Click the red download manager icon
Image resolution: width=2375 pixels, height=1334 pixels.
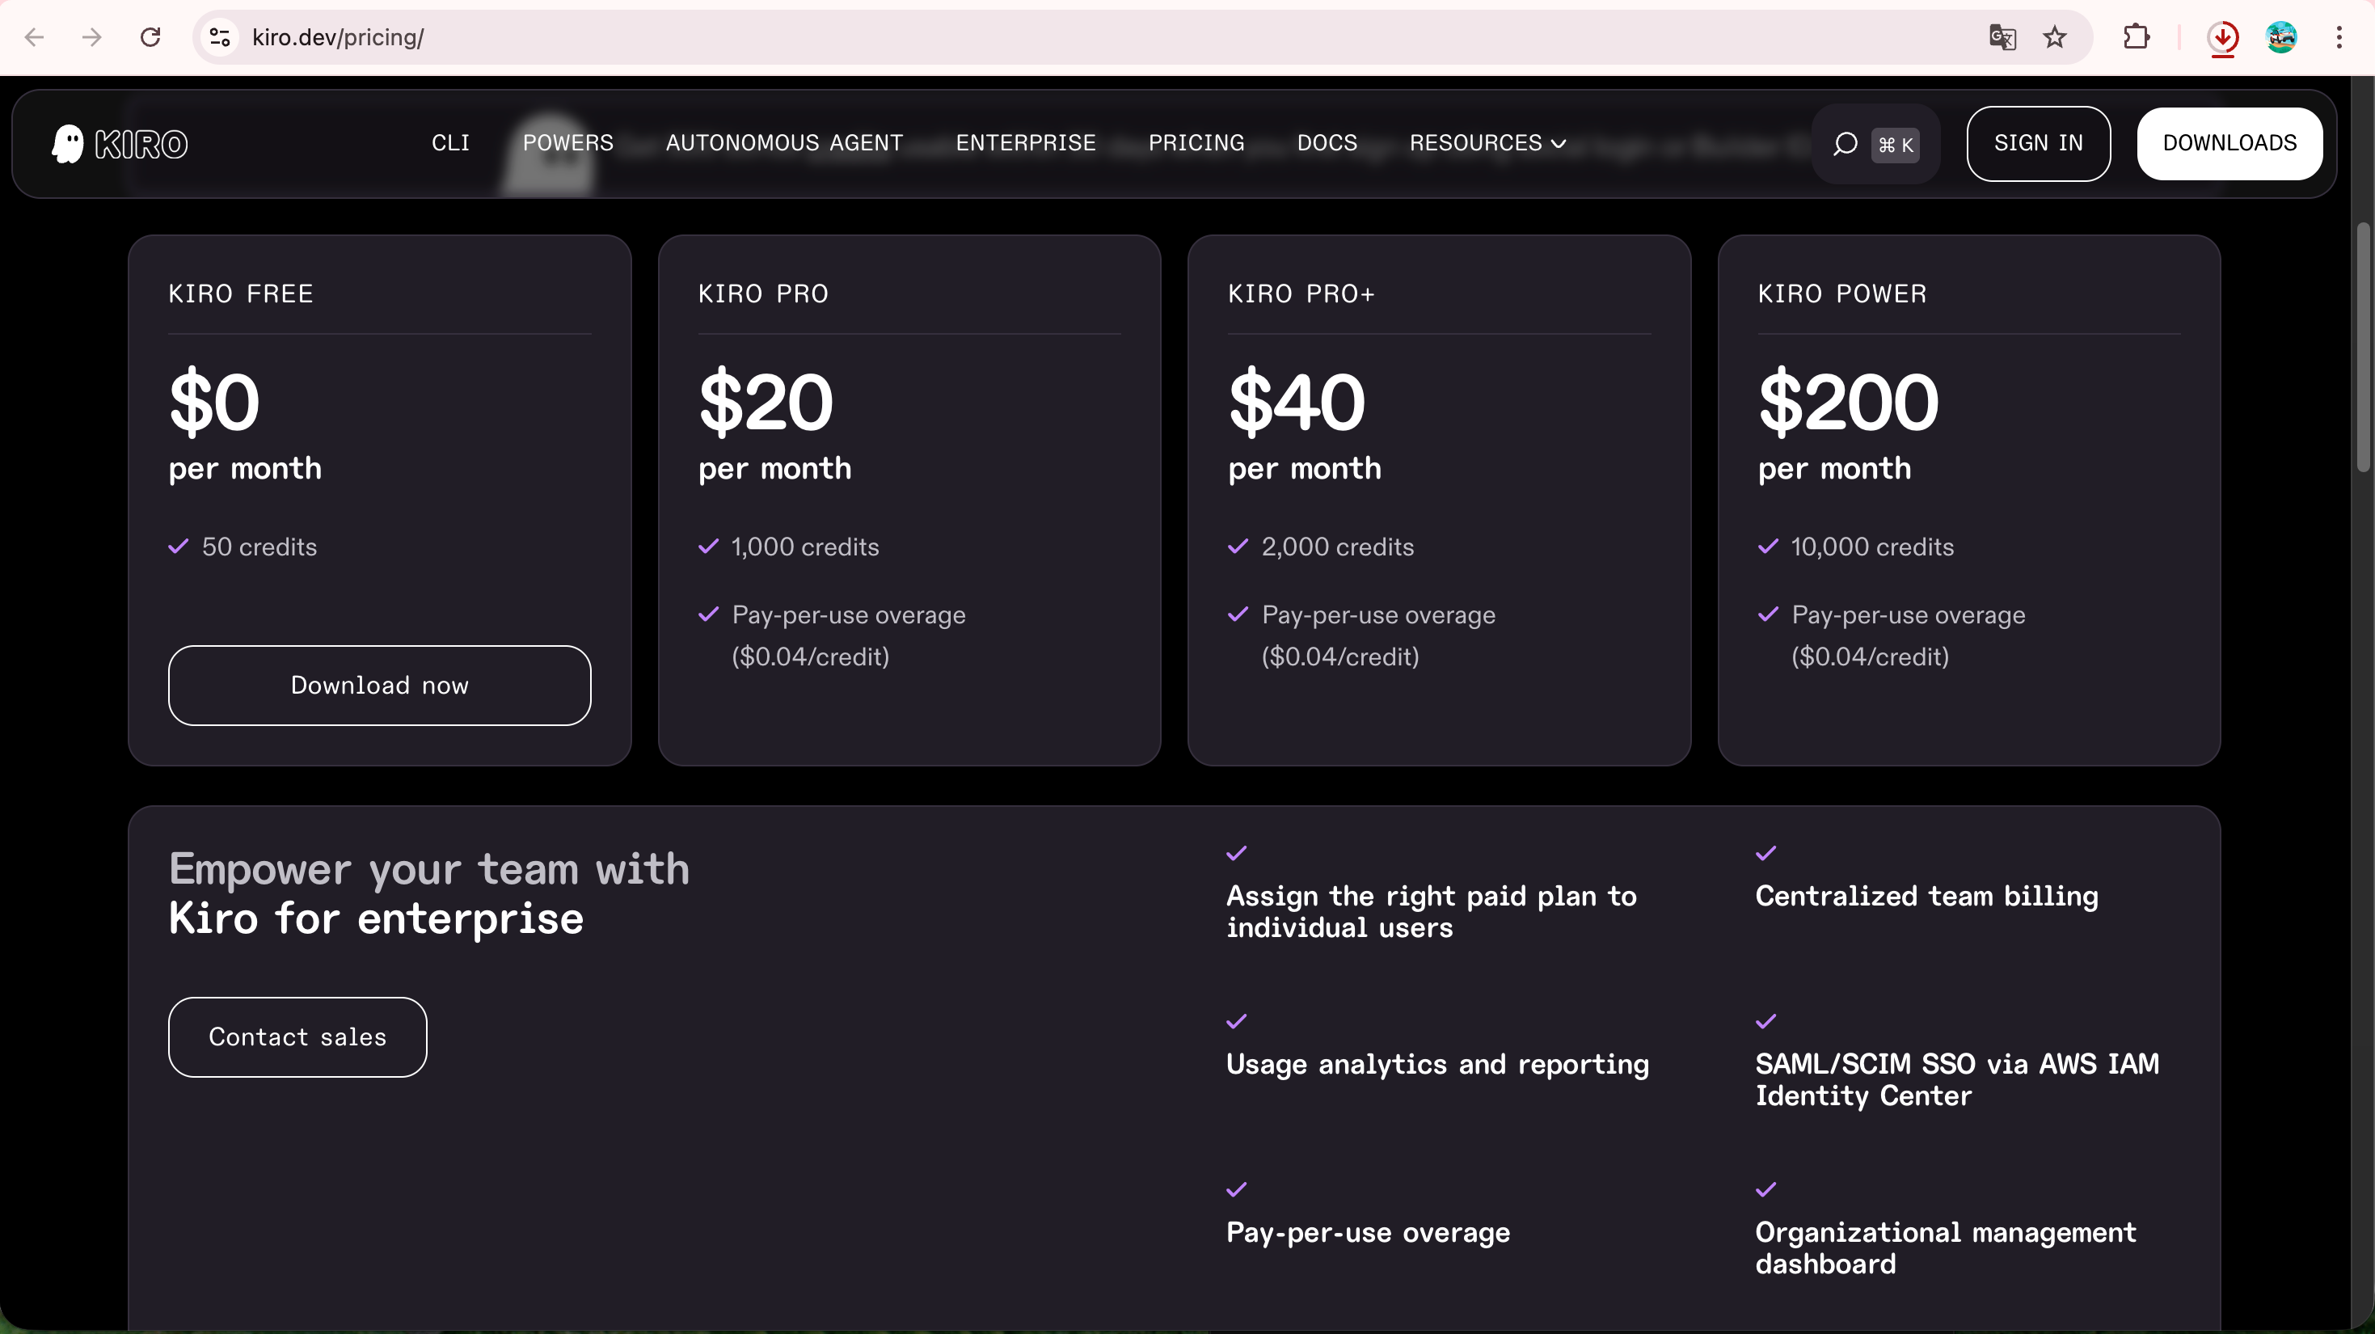pyautogui.click(x=2223, y=37)
